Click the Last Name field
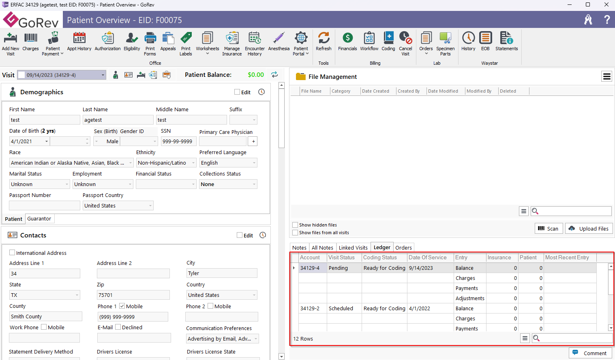The width and height of the screenshot is (615, 360). tap(118, 120)
